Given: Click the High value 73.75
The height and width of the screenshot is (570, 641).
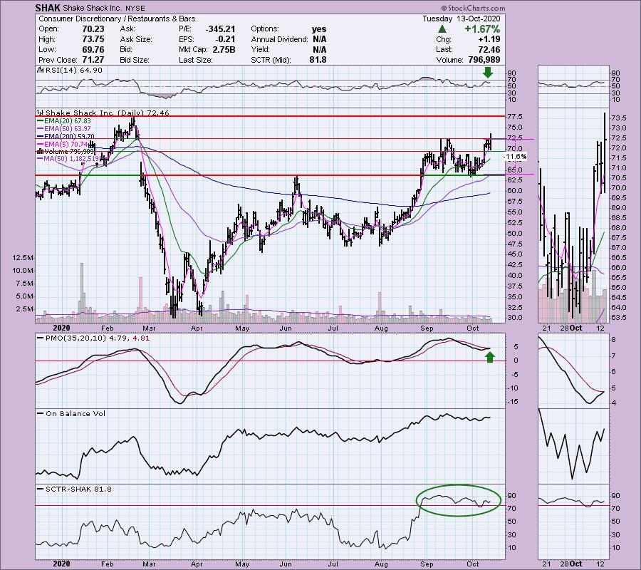Looking at the screenshot, I should pos(93,39).
